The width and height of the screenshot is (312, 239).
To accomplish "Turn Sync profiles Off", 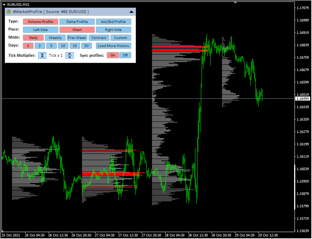I will coord(125,55).
